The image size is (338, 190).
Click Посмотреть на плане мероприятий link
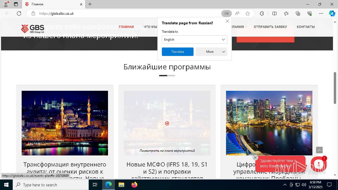(167, 151)
